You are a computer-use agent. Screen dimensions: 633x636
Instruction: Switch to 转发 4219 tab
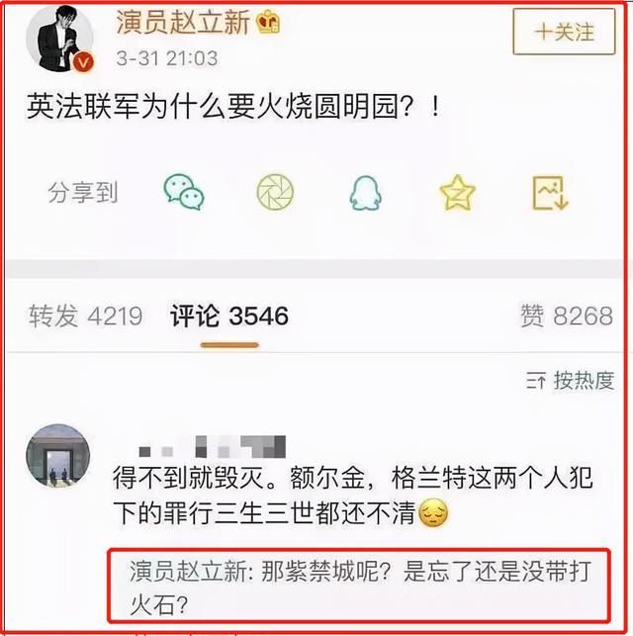tap(86, 316)
